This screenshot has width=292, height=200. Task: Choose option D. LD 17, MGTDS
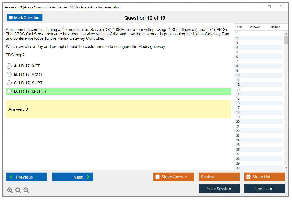click(9, 91)
